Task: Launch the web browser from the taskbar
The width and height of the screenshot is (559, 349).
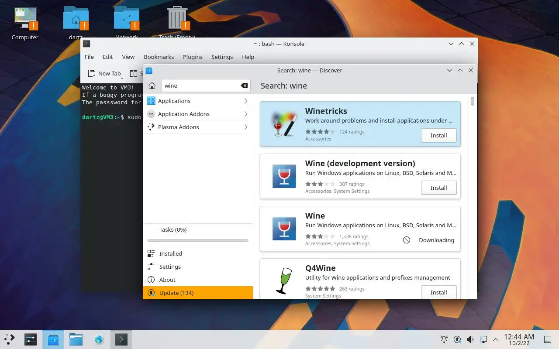Action: pos(99,339)
